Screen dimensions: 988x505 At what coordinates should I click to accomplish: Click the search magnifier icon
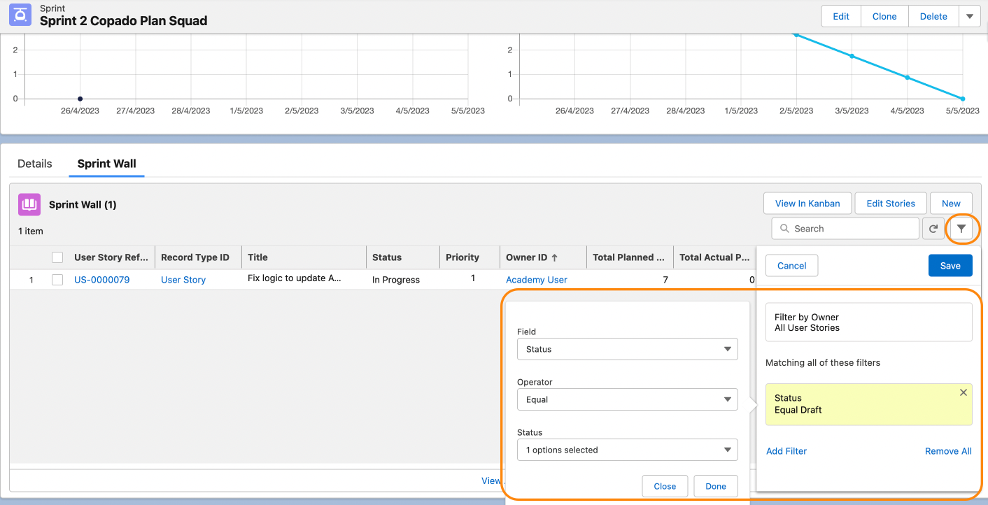coord(784,229)
